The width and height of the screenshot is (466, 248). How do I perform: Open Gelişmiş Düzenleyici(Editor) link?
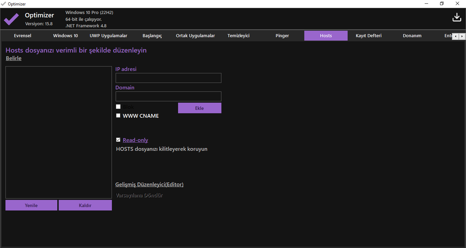click(x=149, y=185)
